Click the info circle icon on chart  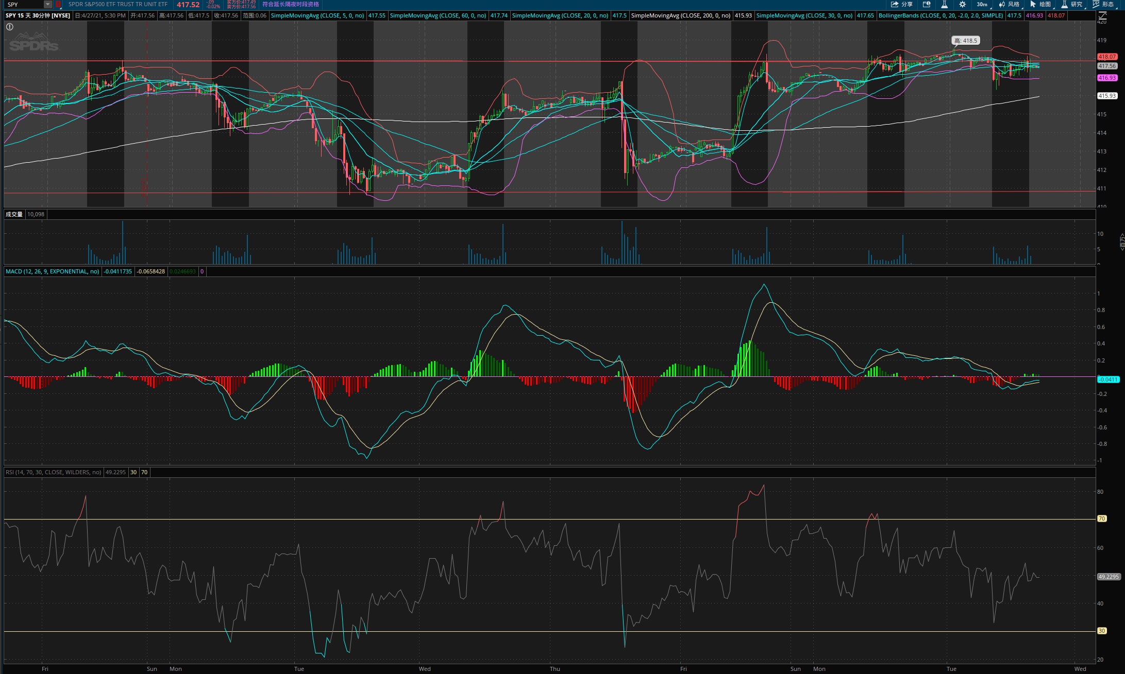pos(9,27)
